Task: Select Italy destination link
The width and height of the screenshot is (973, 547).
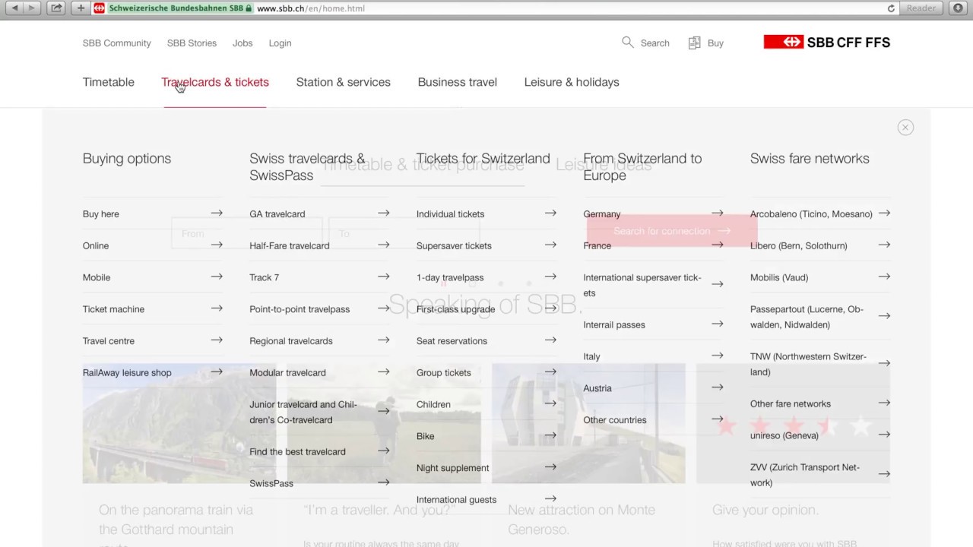Action: (x=591, y=356)
